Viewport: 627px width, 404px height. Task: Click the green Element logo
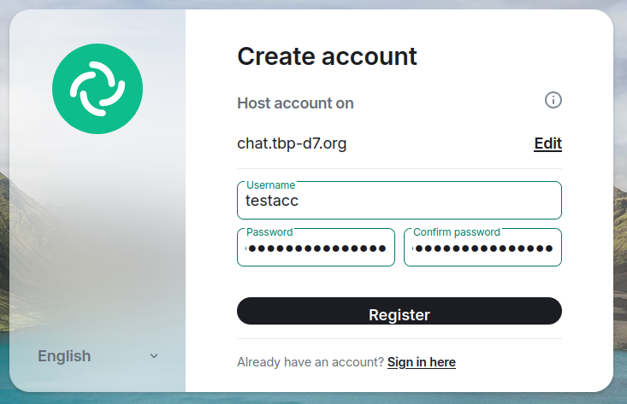pos(98,88)
